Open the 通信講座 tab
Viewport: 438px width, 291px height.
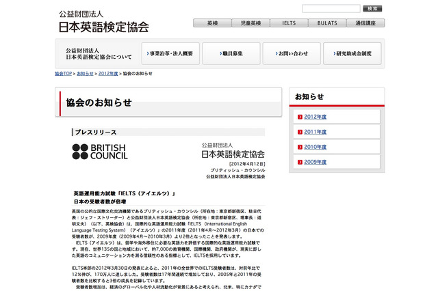tap(365, 23)
